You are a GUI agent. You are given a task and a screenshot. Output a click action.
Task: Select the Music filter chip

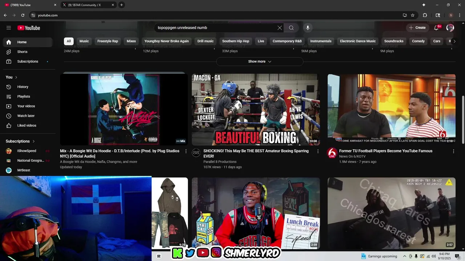[x=84, y=41]
